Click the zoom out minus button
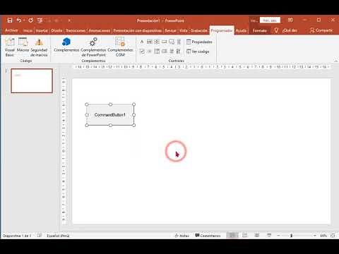The height and width of the screenshot is (254, 339). coord(278,235)
